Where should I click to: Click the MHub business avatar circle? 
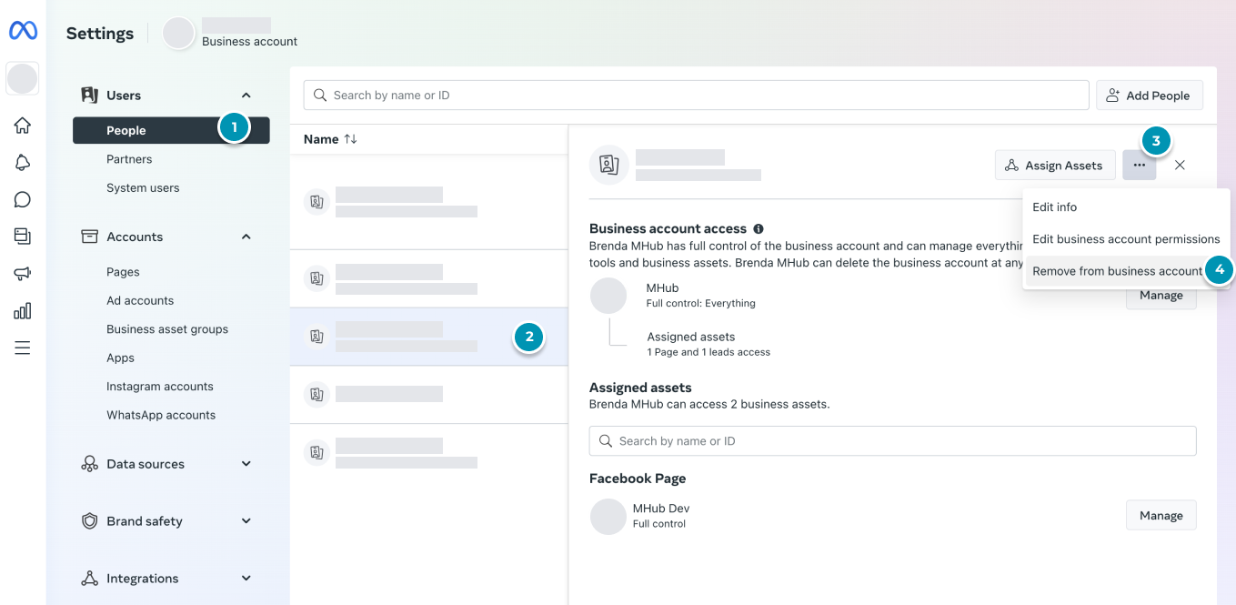coord(608,296)
